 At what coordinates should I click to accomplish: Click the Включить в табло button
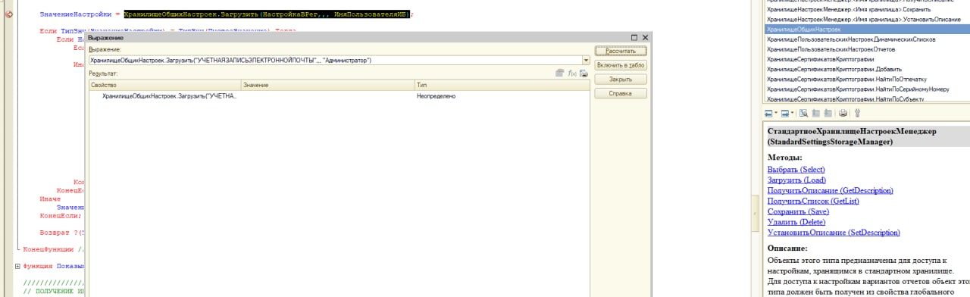point(621,65)
